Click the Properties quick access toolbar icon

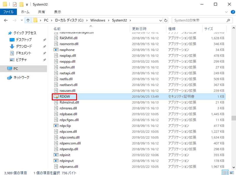pyautogui.click(x=15, y=4)
